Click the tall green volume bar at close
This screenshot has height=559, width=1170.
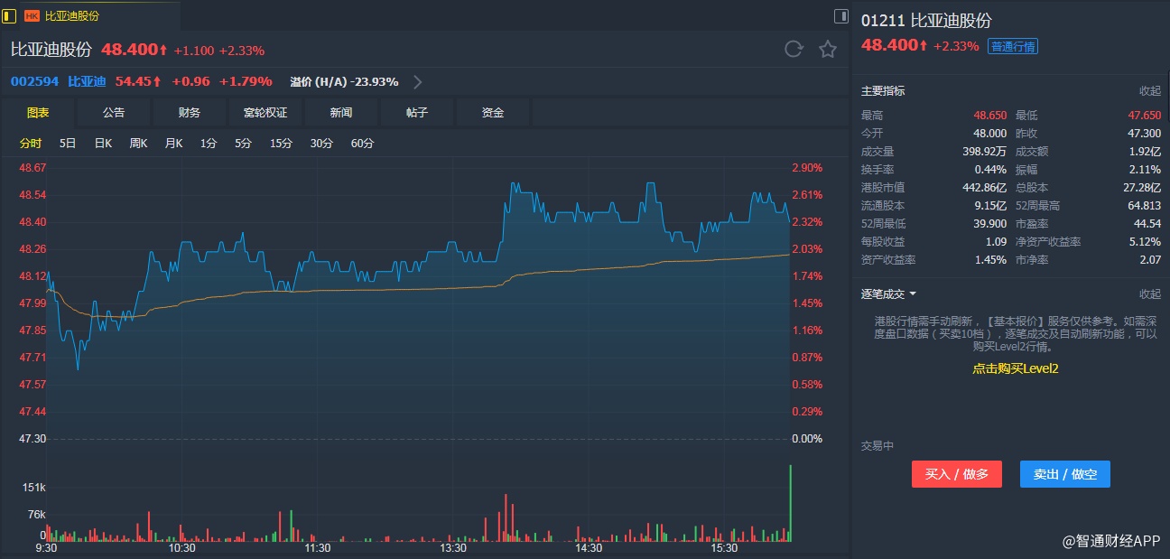point(791,503)
